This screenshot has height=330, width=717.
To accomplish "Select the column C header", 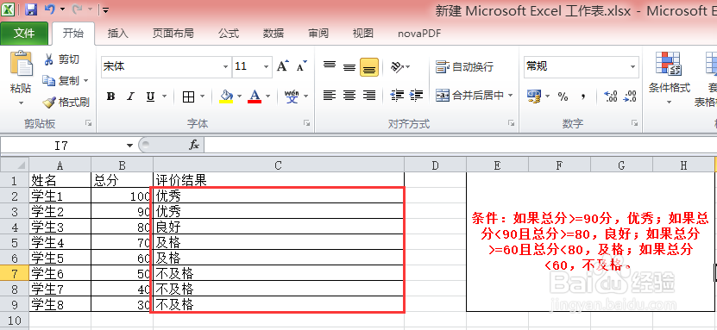I will tap(279, 165).
